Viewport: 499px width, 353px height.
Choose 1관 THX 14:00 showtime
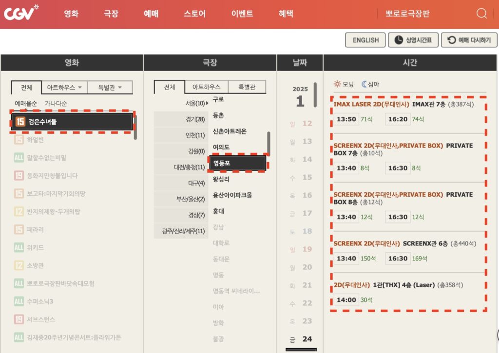click(x=346, y=300)
